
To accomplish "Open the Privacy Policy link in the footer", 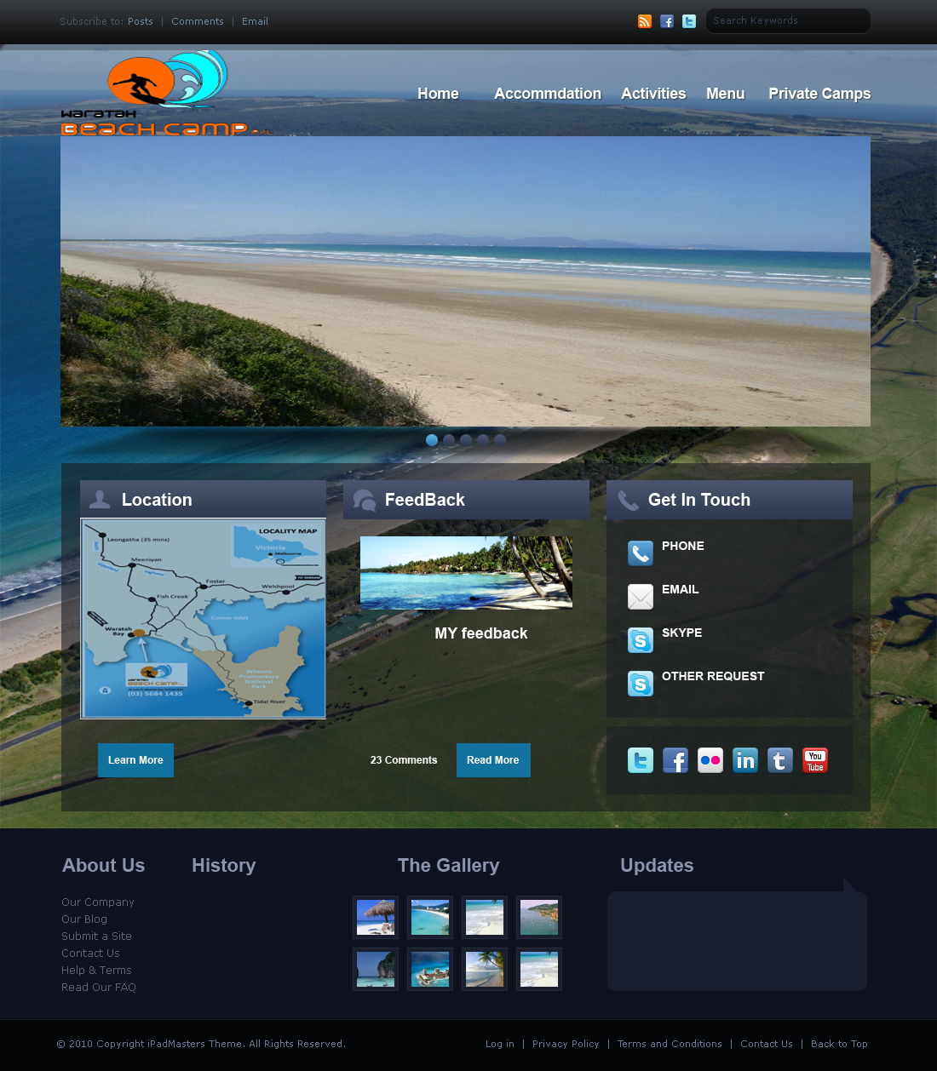I will pyautogui.click(x=566, y=1044).
